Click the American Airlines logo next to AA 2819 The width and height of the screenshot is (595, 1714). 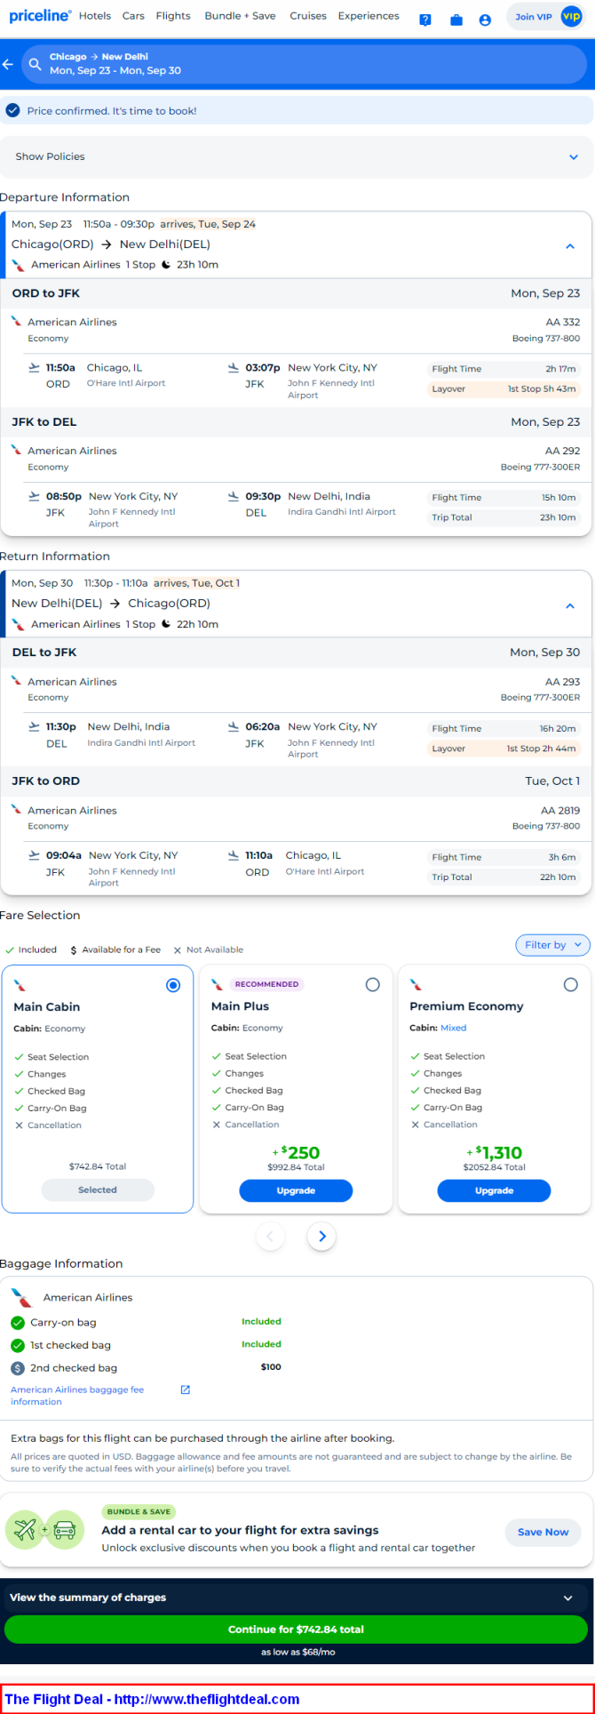coord(16,810)
